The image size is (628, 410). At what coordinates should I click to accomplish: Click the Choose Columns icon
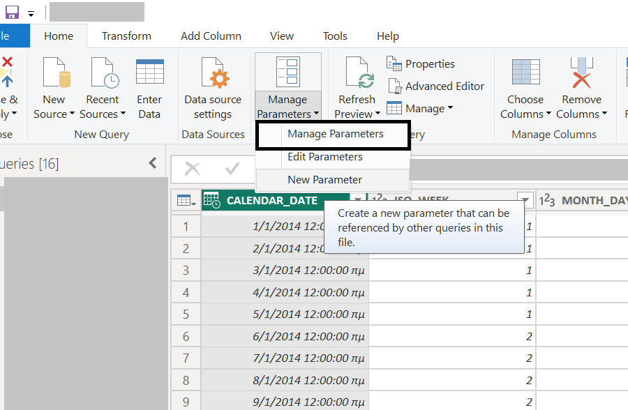(526, 72)
